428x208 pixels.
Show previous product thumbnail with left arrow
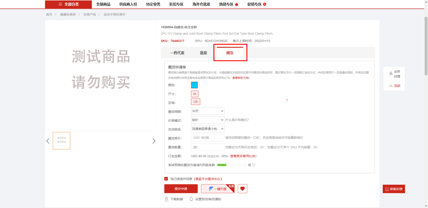[48, 141]
